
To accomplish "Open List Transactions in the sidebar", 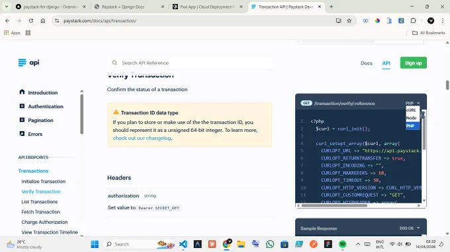I will (39, 202).
